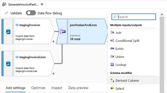Click the Union transformation icon
This screenshot has height=93, width=167.
(112, 56)
